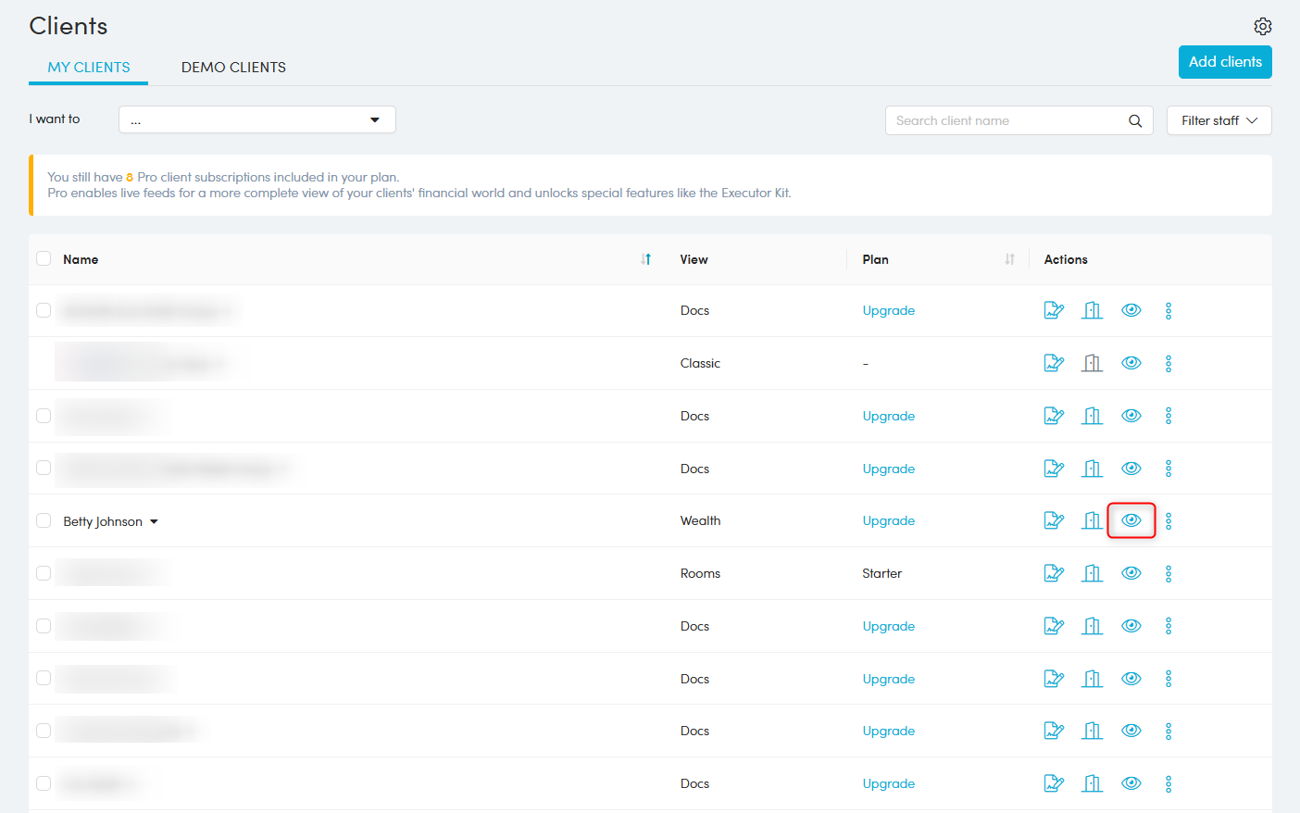Check the box next to Betty Johnson

[44, 520]
